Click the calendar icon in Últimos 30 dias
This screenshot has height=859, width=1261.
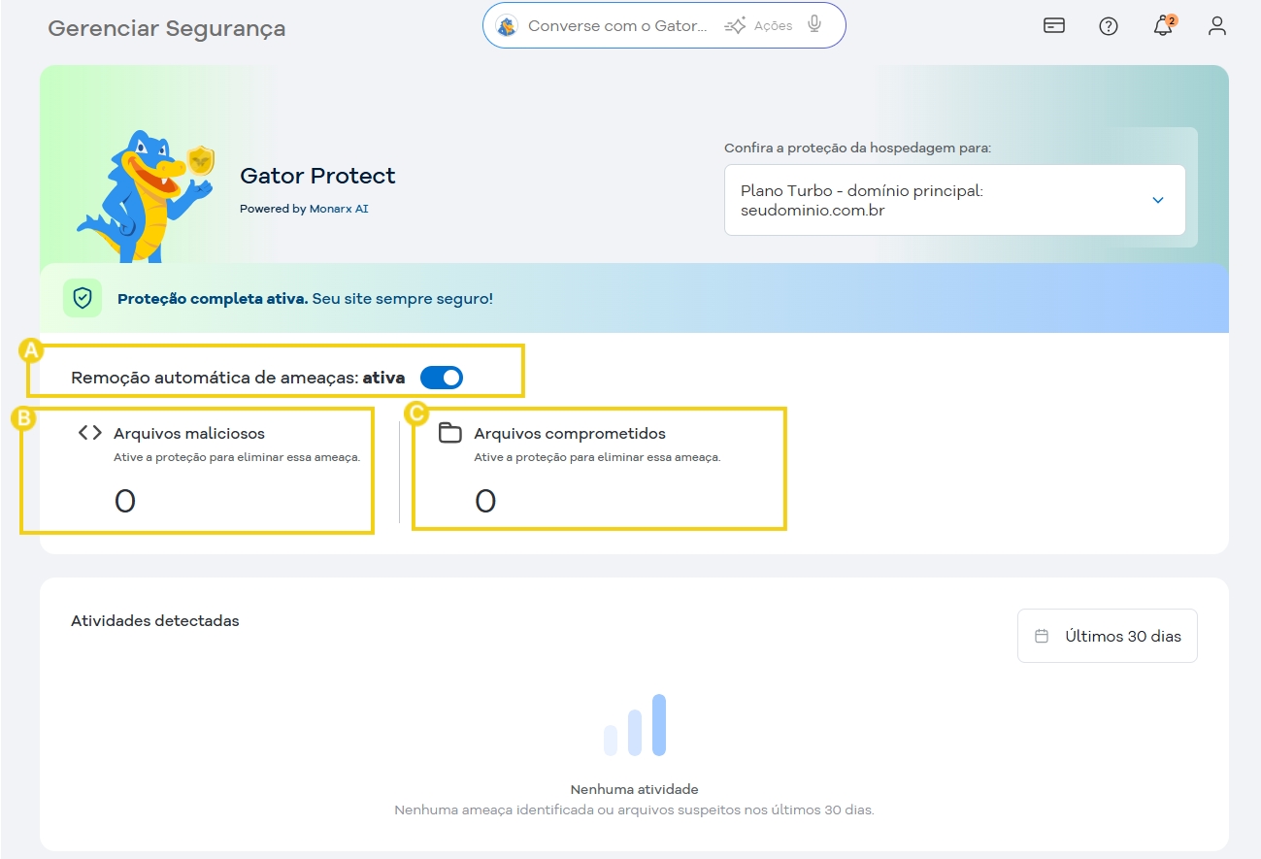coord(1042,635)
